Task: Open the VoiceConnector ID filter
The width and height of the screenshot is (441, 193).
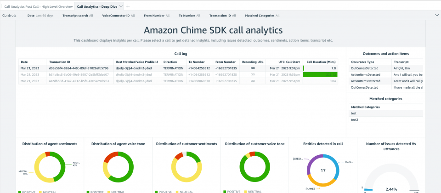Action: [118, 16]
